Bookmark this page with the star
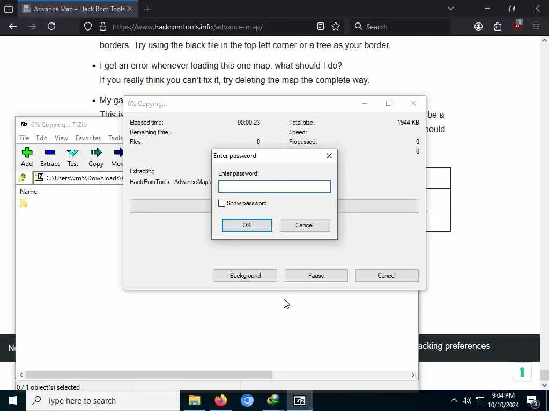The width and height of the screenshot is (549, 411). tap(336, 27)
